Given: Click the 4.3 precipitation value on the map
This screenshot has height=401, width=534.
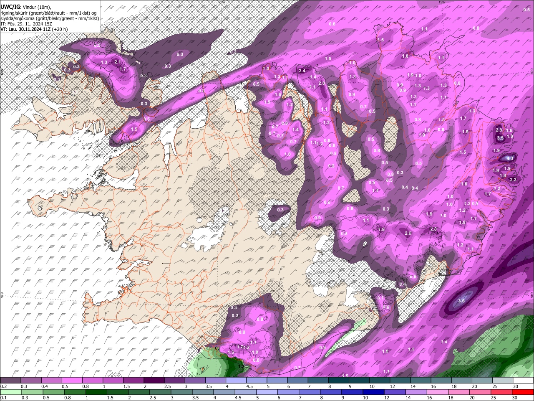Looking at the screenshot, I should 509,158.
